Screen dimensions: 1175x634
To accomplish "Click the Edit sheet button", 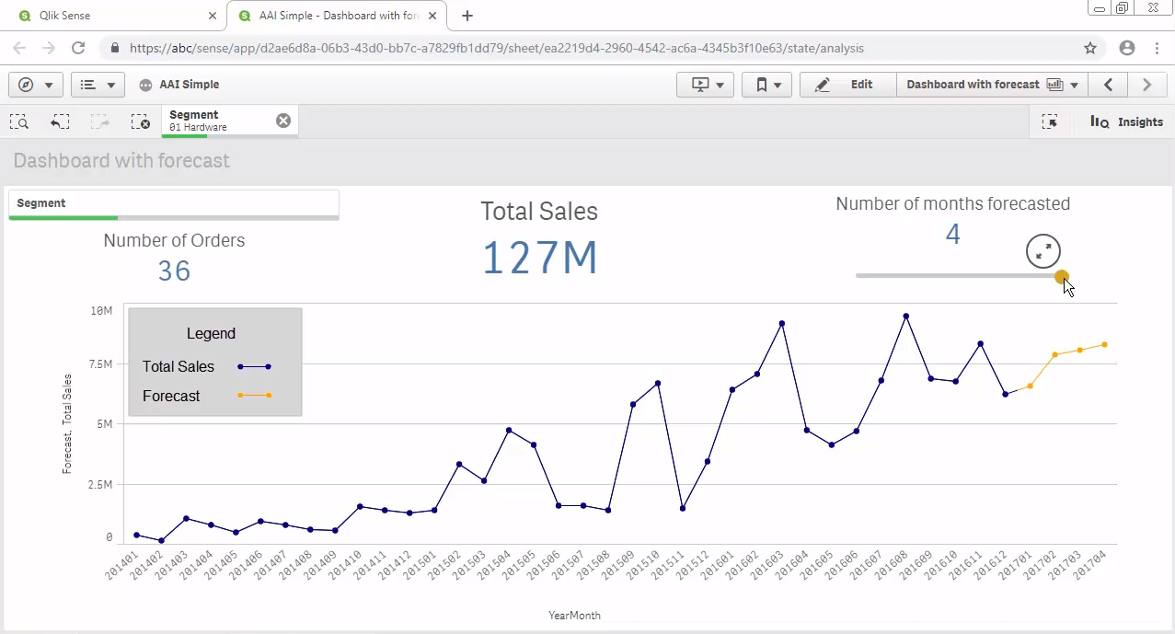I will click(x=847, y=85).
